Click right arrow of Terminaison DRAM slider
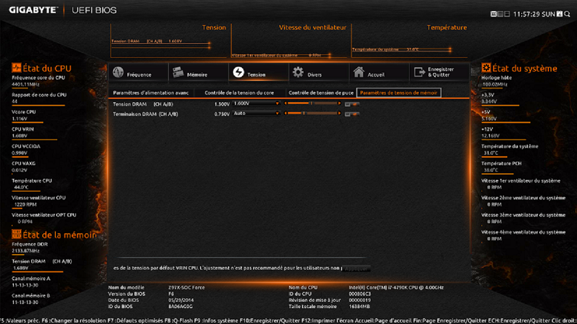The image size is (577, 324). point(339,113)
